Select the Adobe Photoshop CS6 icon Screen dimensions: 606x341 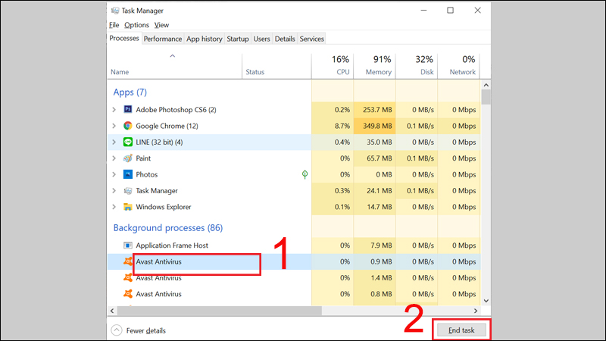point(127,109)
